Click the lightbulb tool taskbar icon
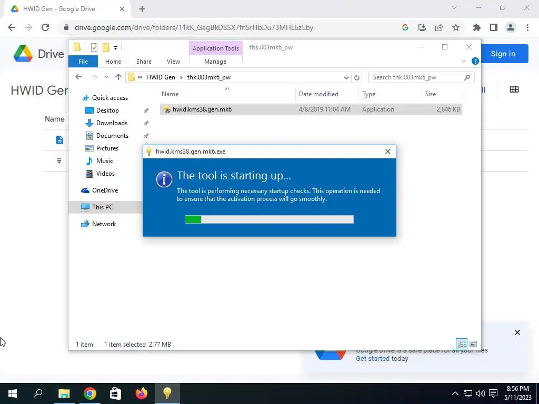Screen dimensions: 539x404 point(167,393)
